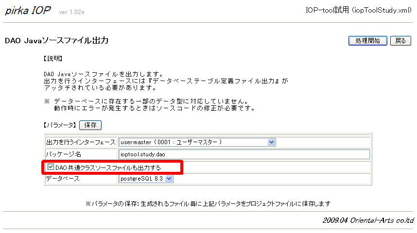Click the ver 1.02e version text
Viewport: 417px width, 233px height.
71,13
